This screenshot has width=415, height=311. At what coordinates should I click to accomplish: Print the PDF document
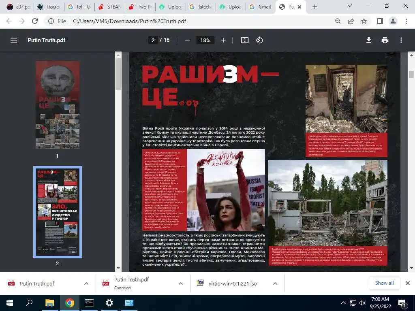385,40
